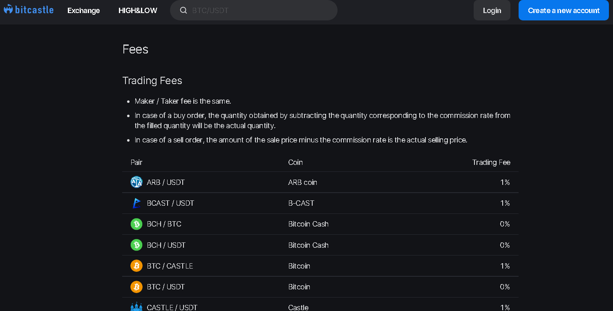Viewport: 613px width, 311px height.
Task: Focus the BTC/USDT search field
Action: tap(262, 11)
